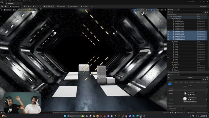
Task: Collapse the Spaceship folder above Floor
Action: click(171, 64)
